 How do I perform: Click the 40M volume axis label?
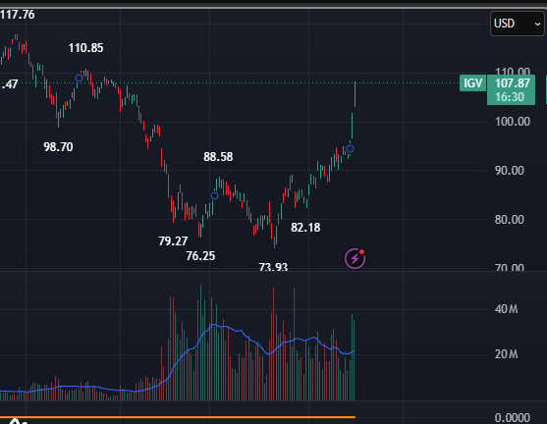(x=506, y=309)
